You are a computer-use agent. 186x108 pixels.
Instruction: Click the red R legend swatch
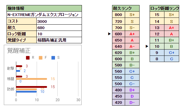pos(28,58)
